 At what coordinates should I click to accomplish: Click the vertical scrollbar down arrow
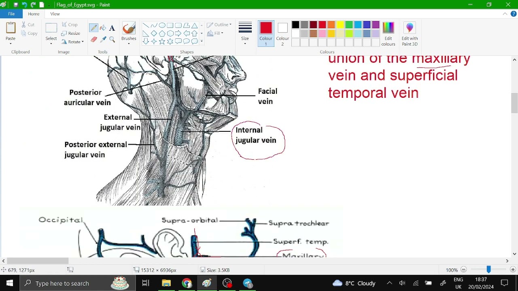pyautogui.click(x=514, y=254)
